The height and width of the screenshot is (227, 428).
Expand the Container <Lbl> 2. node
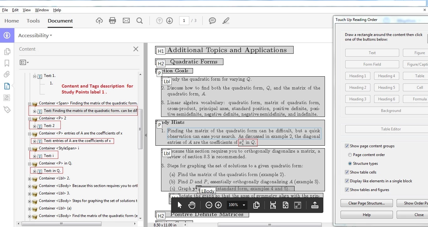[30, 179]
